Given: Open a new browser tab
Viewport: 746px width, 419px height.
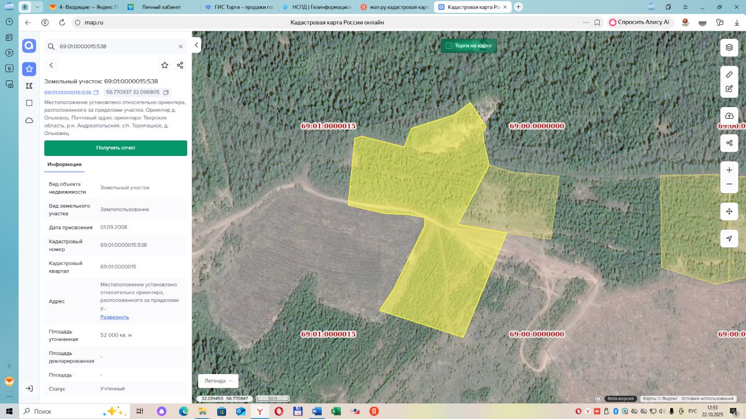Looking at the screenshot, I should pos(518,7).
